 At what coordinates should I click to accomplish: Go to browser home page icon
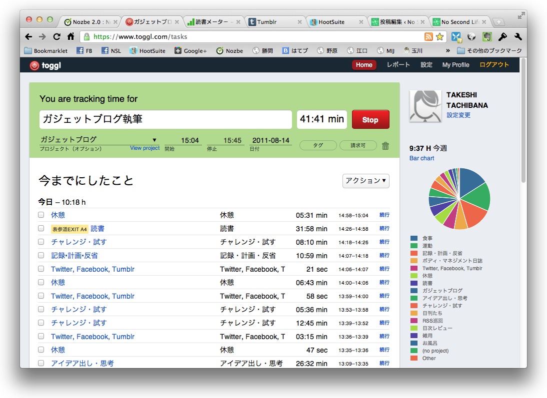pyautogui.click(x=70, y=36)
